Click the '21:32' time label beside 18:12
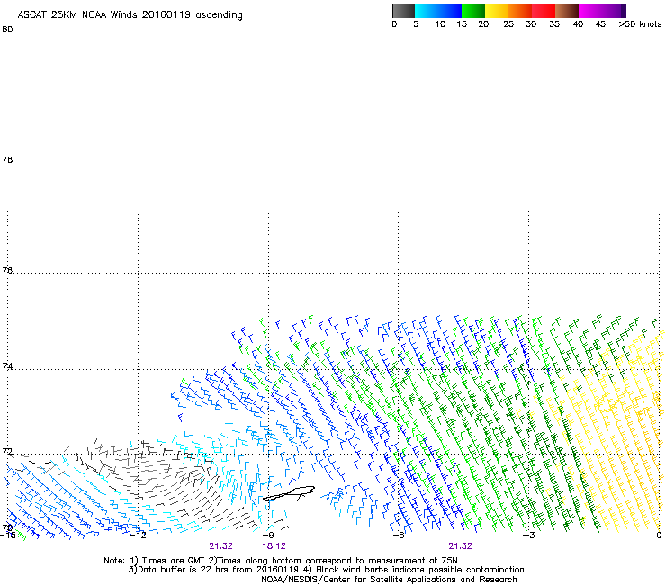The width and height of the screenshot is (666, 585). tap(220, 546)
